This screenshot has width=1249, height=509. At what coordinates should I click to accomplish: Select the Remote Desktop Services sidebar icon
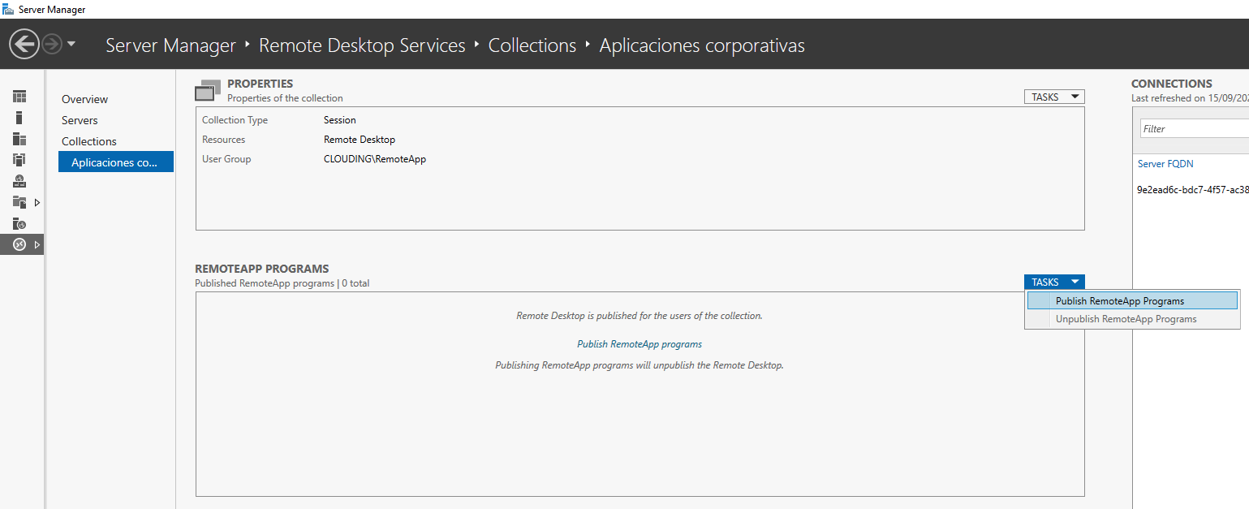coord(19,244)
